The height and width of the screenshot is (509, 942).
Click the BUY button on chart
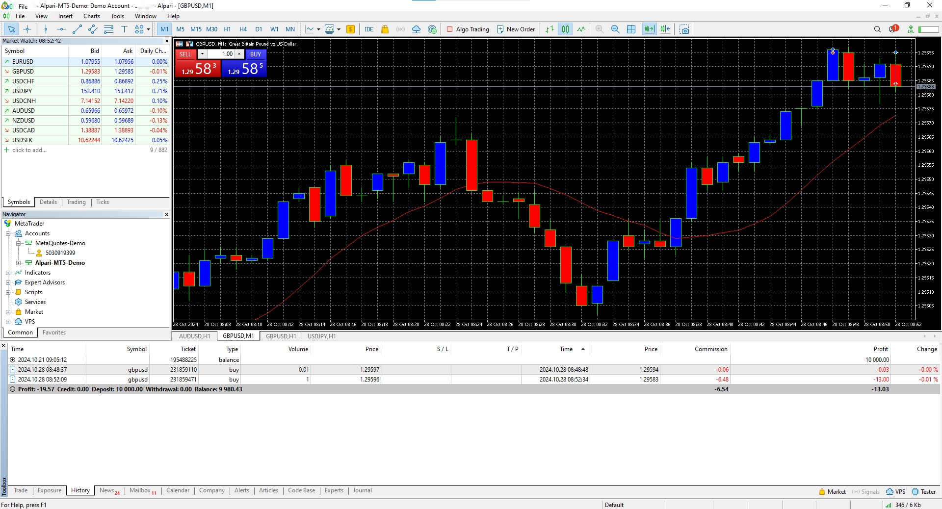[255, 54]
